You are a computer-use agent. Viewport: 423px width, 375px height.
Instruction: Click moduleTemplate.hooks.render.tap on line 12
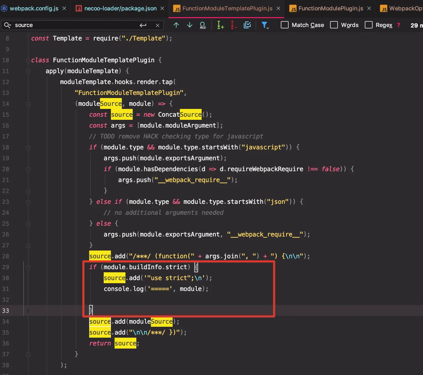(116, 82)
